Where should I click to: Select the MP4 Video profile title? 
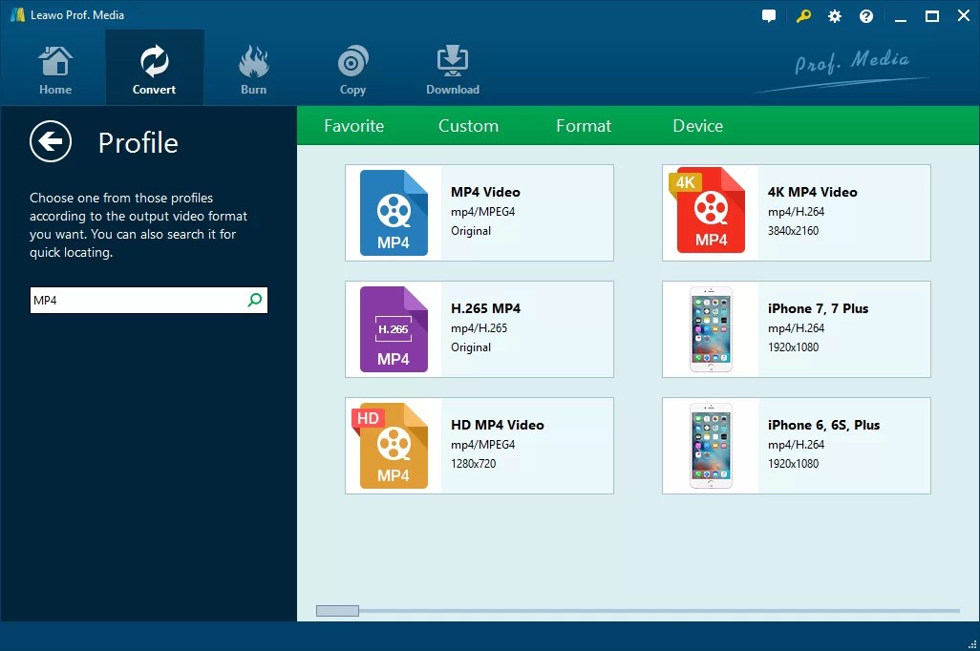485,192
